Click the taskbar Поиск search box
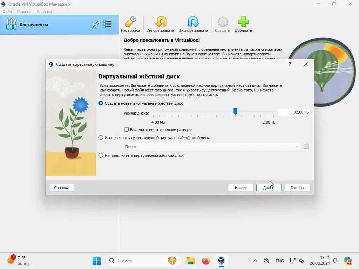Image resolution: width=359 pixels, height=269 pixels. click(x=143, y=261)
